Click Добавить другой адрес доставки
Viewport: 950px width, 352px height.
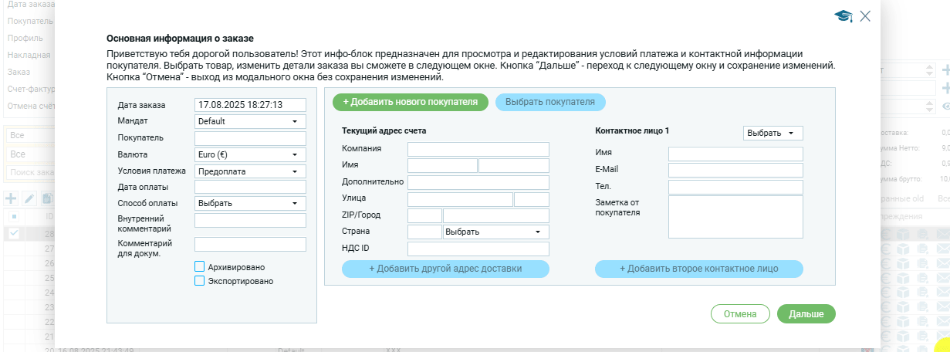445,269
